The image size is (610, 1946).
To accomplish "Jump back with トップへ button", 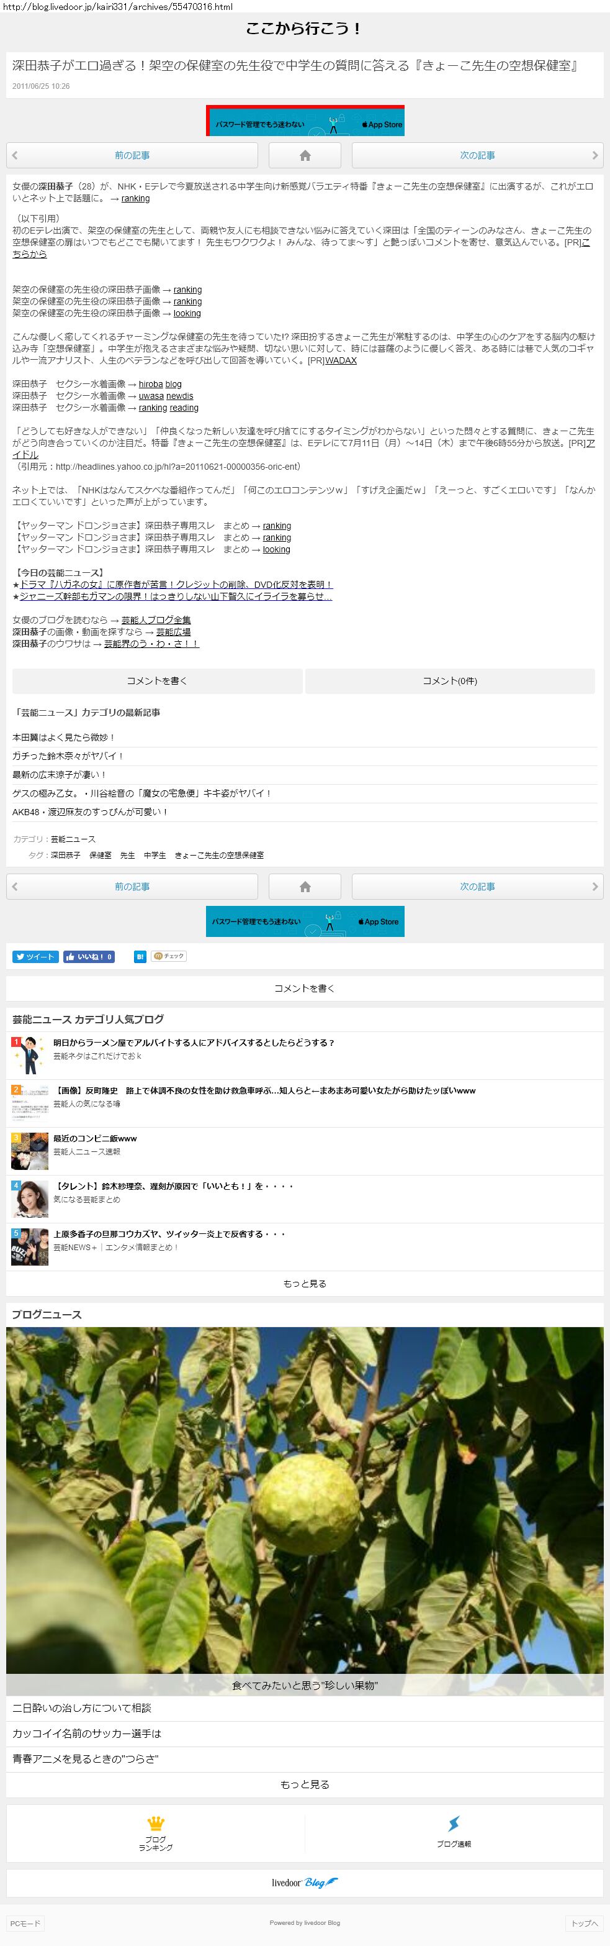I will point(585,1922).
